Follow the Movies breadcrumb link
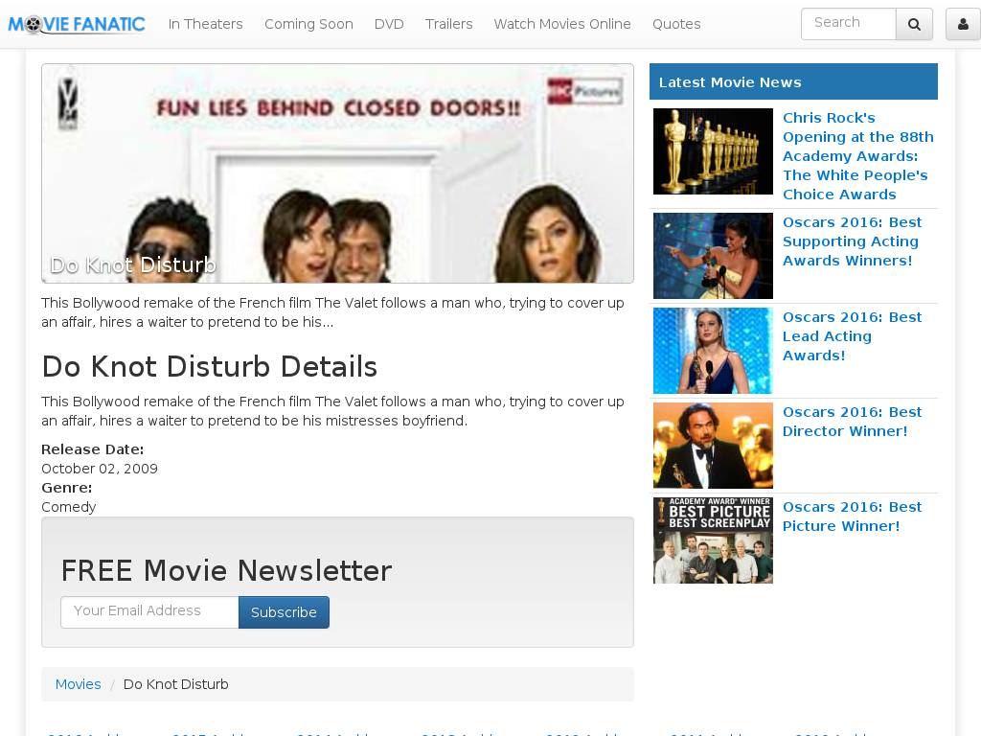This screenshot has width=981, height=736. 78,684
